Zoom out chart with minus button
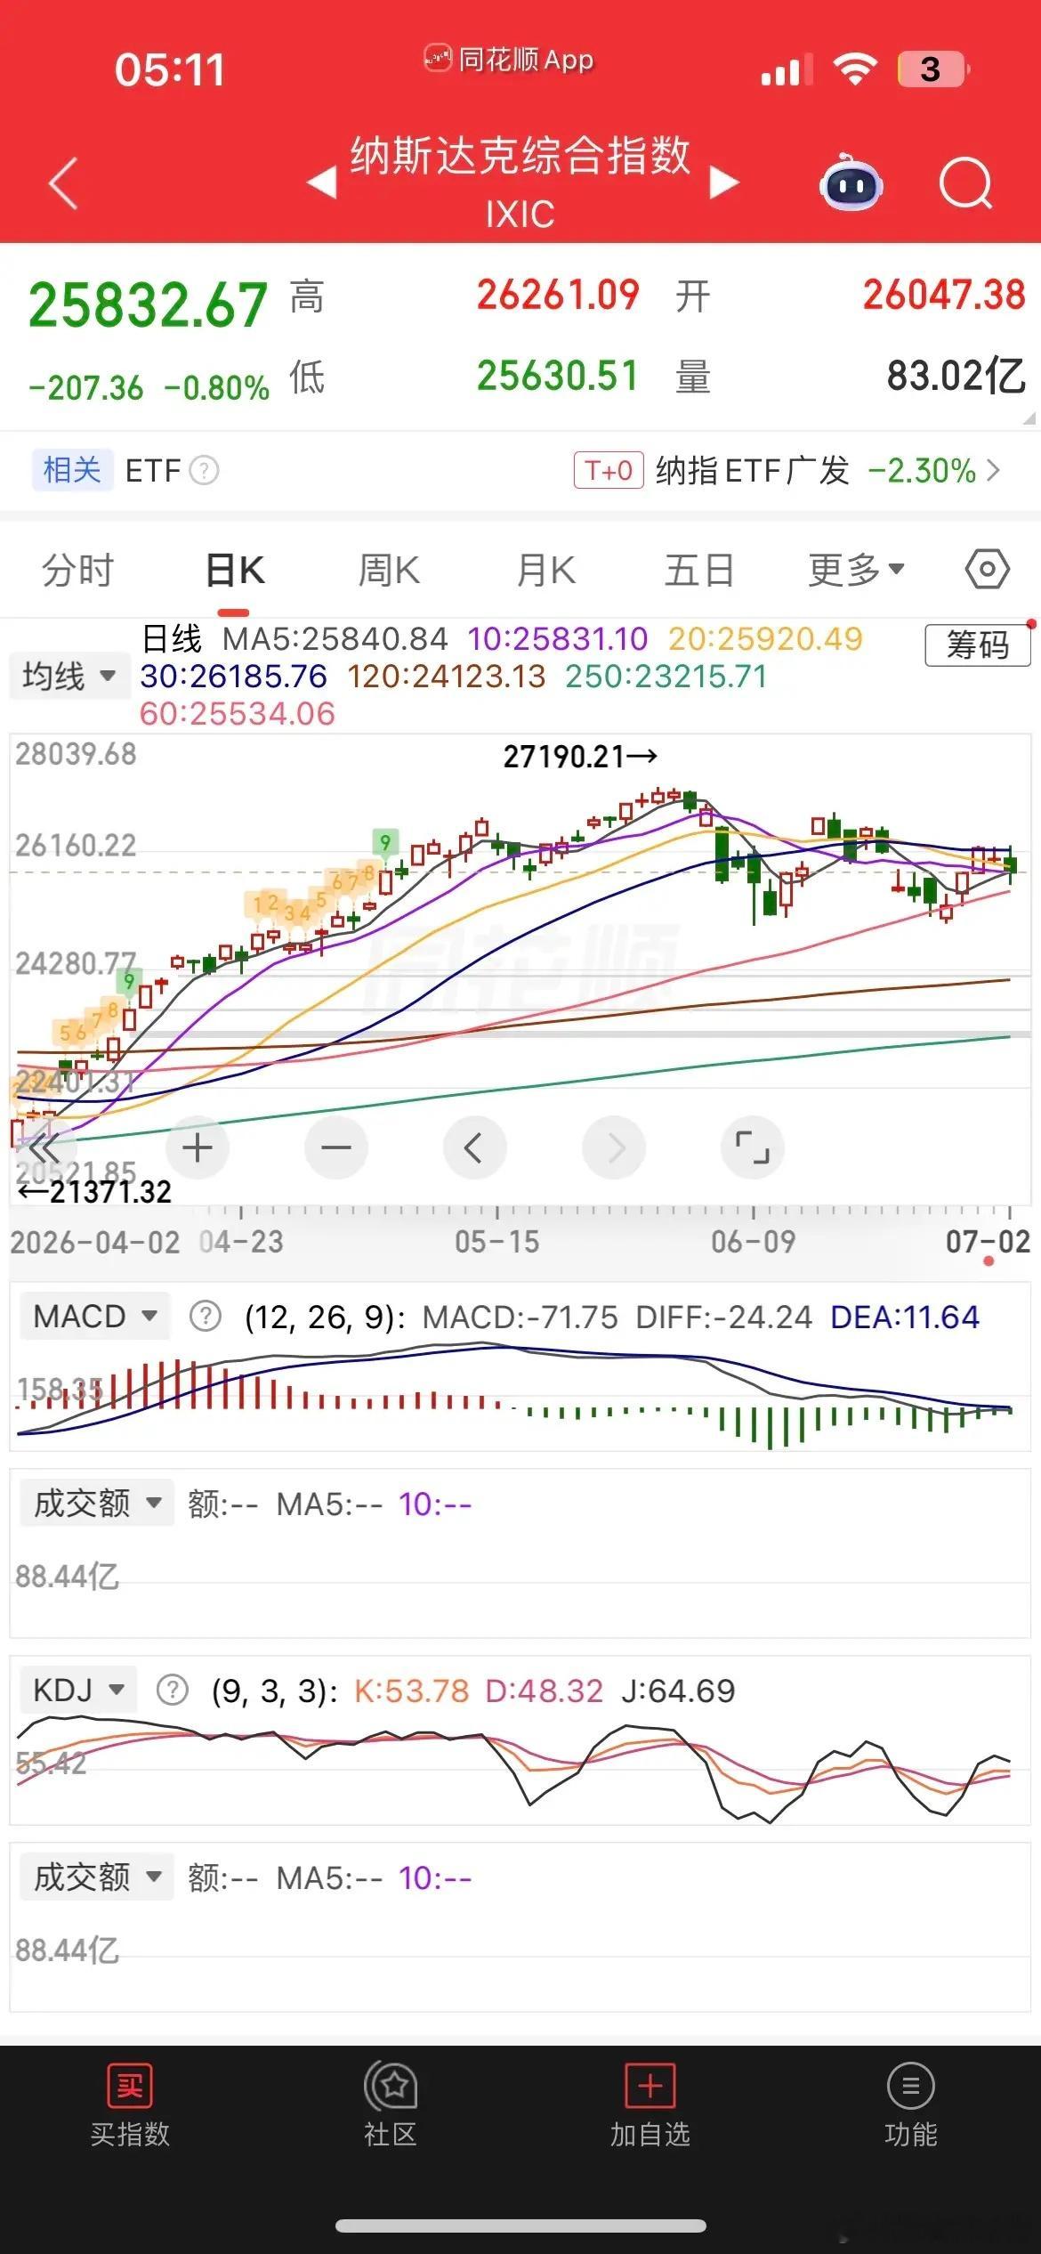This screenshot has width=1041, height=2254. tap(335, 1147)
